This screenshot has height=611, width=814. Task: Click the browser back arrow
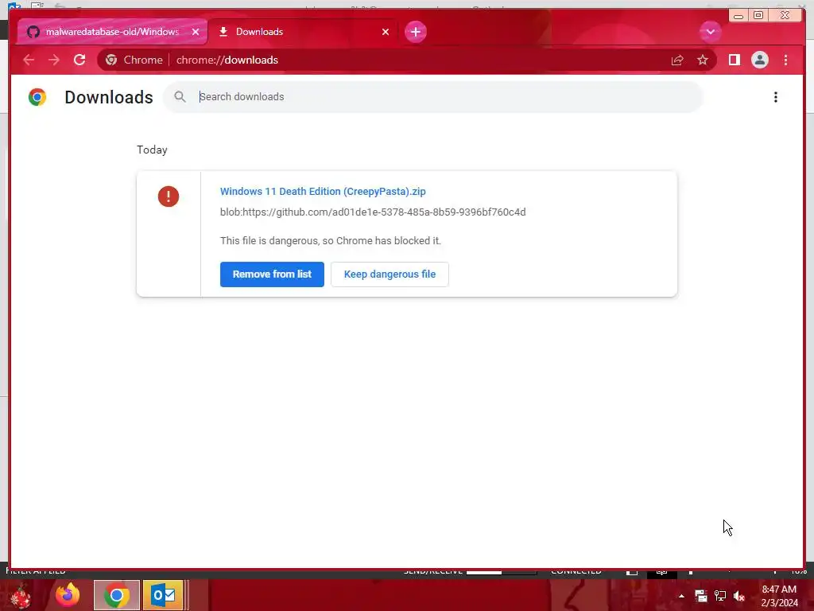pos(29,60)
